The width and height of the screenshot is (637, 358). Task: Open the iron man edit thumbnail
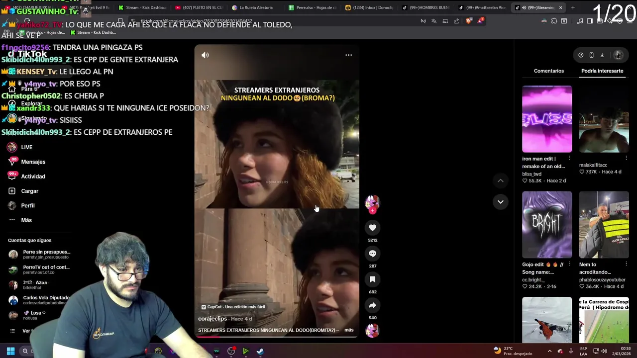pyautogui.click(x=547, y=119)
